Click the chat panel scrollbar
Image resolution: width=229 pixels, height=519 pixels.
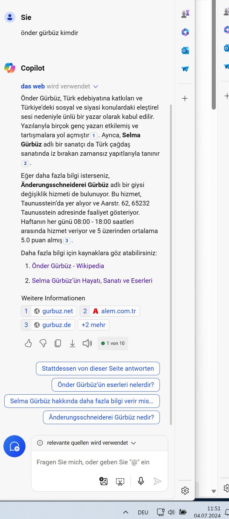pos(171,264)
